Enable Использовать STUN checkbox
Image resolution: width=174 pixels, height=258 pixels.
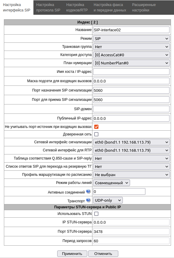coord(96,214)
